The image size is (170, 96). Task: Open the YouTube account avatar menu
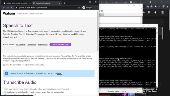coord(162,13)
